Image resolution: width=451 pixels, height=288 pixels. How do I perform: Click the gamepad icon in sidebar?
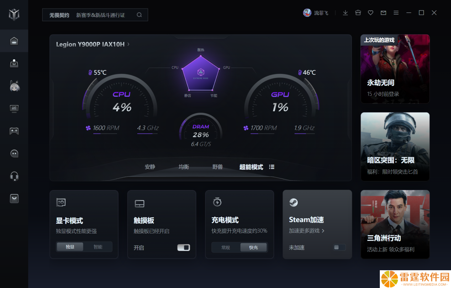click(14, 131)
